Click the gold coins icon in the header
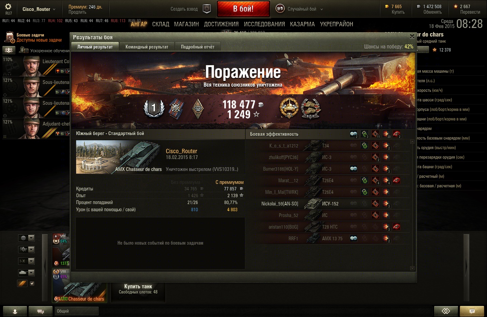 point(387,6)
